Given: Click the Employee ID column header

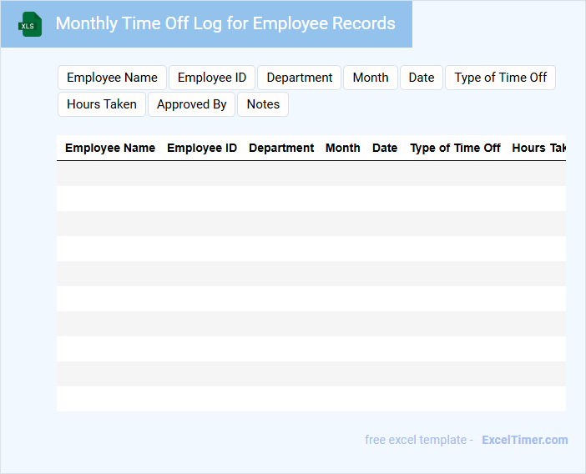Looking at the screenshot, I should pyautogui.click(x=202, y=148).
